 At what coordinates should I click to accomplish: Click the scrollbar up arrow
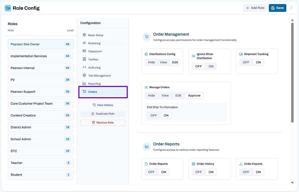click(x=292, y=20)
